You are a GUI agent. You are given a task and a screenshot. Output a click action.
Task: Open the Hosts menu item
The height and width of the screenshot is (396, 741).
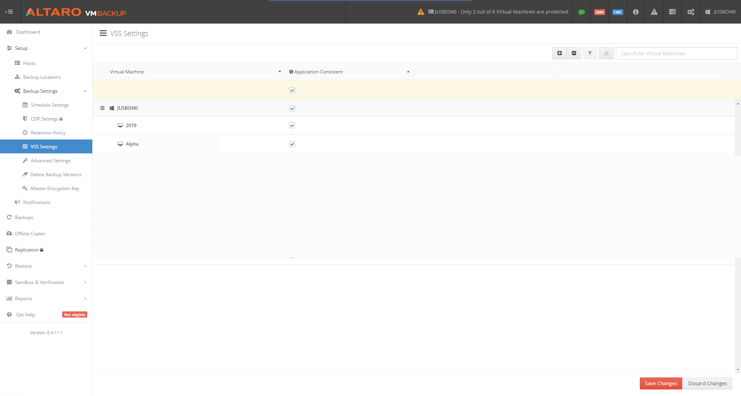(29, 63)
